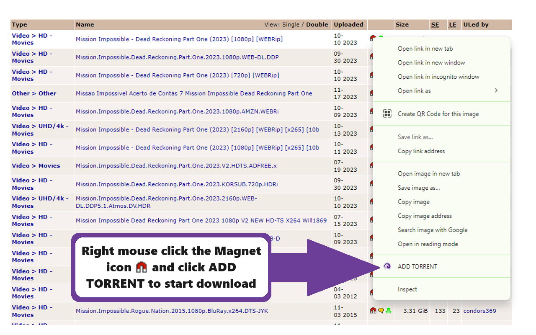The width and height of the screenshot is (536, 335).
Task: Select 'Save link as...' from the context menu
Action: click(x=442, y=137)
